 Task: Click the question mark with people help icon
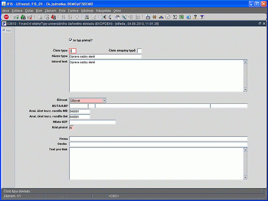pyautogui.click(x=195, y=17)
